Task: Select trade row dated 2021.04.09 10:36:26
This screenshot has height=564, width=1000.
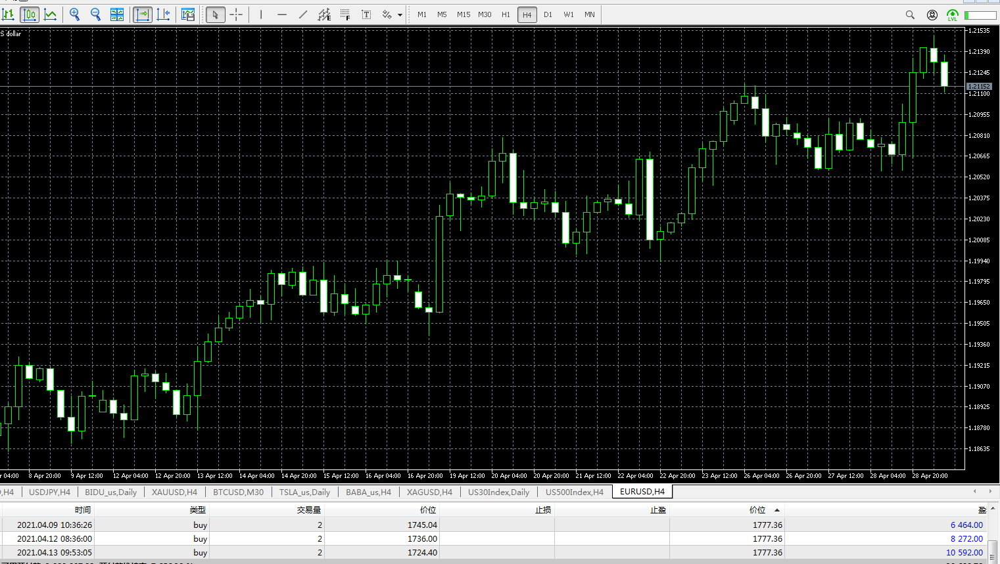Action: click(493, 525)
